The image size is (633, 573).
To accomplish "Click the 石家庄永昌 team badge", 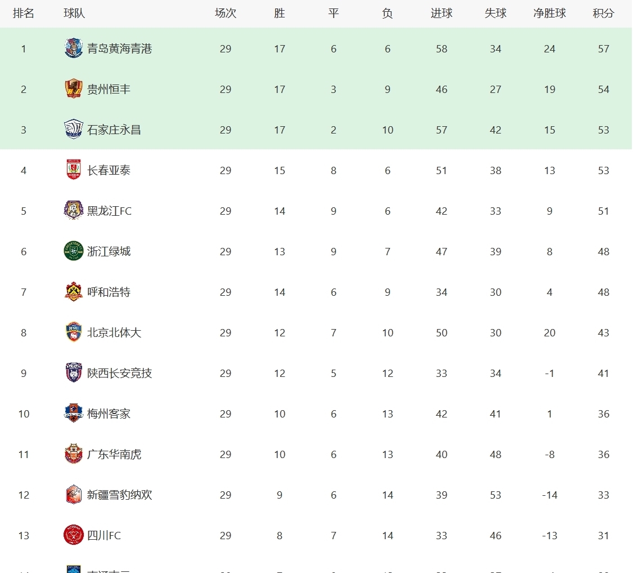I will pos(74,130).
